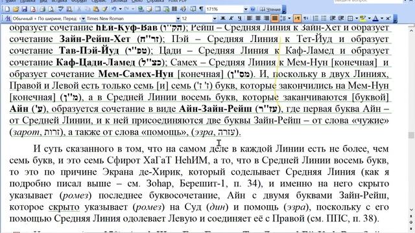Open Print Preview

tap(51, 9)
